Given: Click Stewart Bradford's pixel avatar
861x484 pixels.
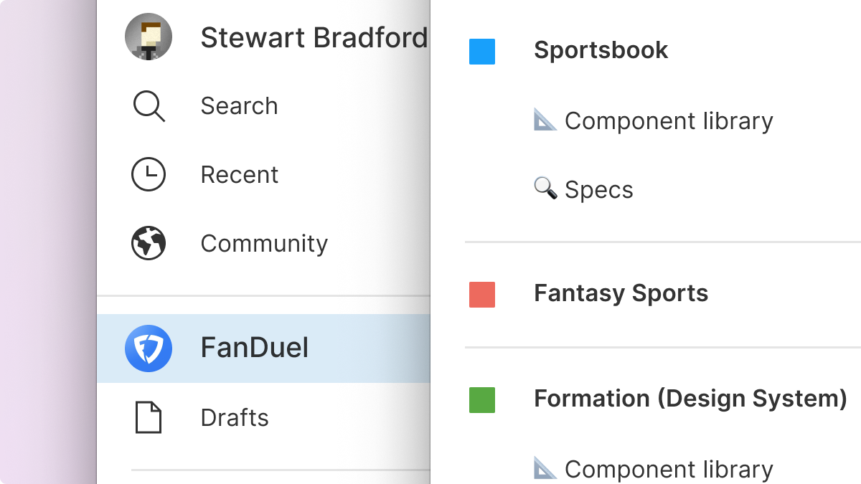Looking at the screenshot, I should (x=149, y=37).
